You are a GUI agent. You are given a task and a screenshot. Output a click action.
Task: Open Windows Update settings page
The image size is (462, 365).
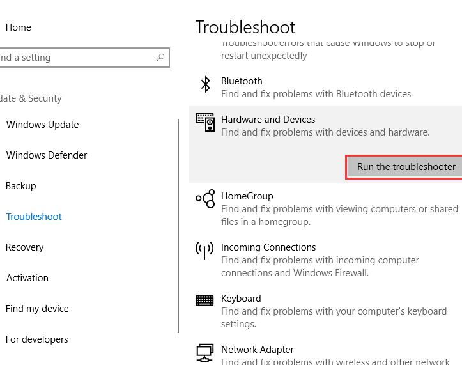[42, 125]
